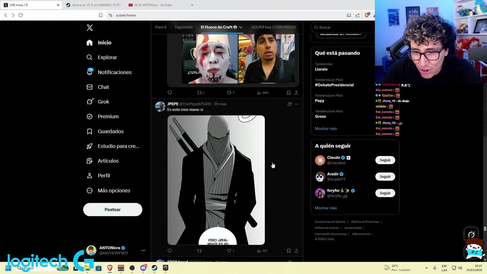Viewport: 487px width, 274px height.
Task: Switch to Para ti tab
Action: click(161, 27)
